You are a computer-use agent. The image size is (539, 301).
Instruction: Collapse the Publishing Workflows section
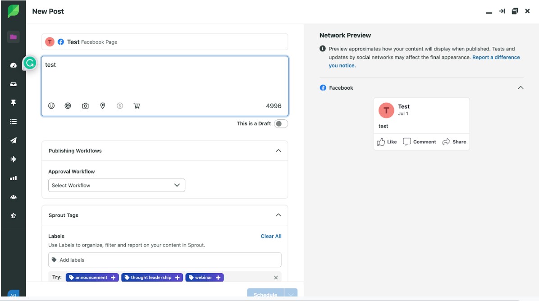(279, 150)
